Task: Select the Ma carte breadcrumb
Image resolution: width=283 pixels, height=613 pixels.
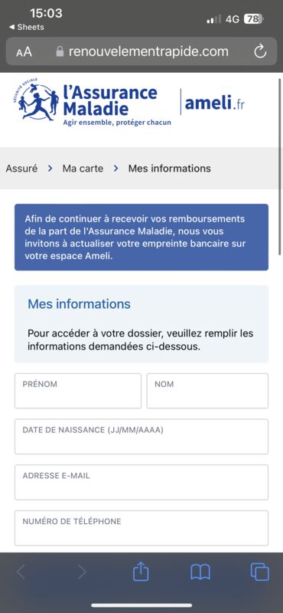Action: click(x=83, y=169)
